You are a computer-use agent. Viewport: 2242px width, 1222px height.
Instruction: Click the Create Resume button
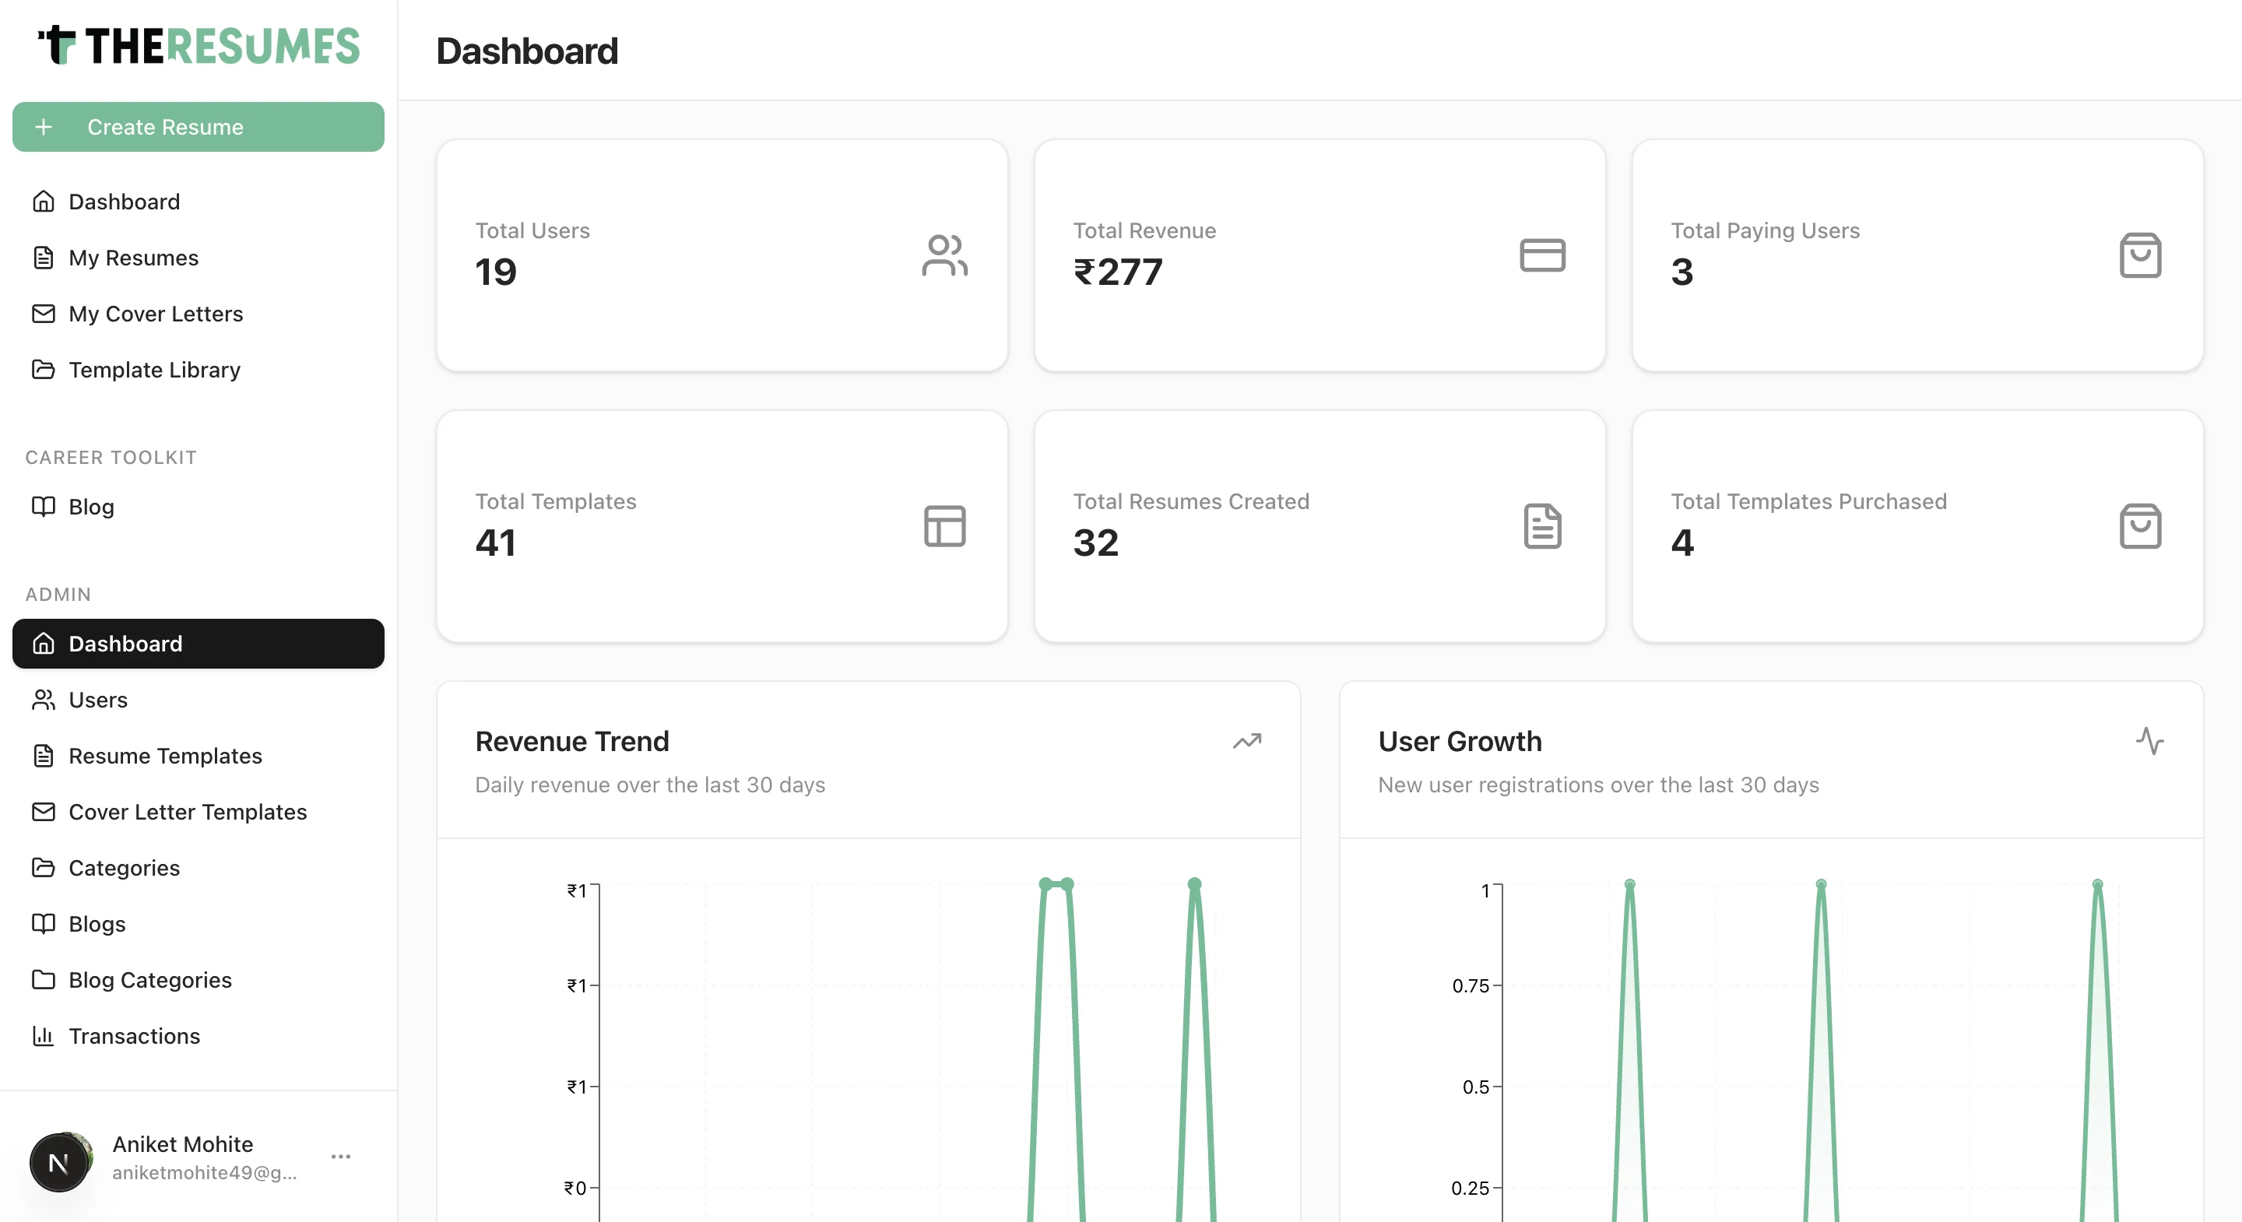tap(199, 127)
